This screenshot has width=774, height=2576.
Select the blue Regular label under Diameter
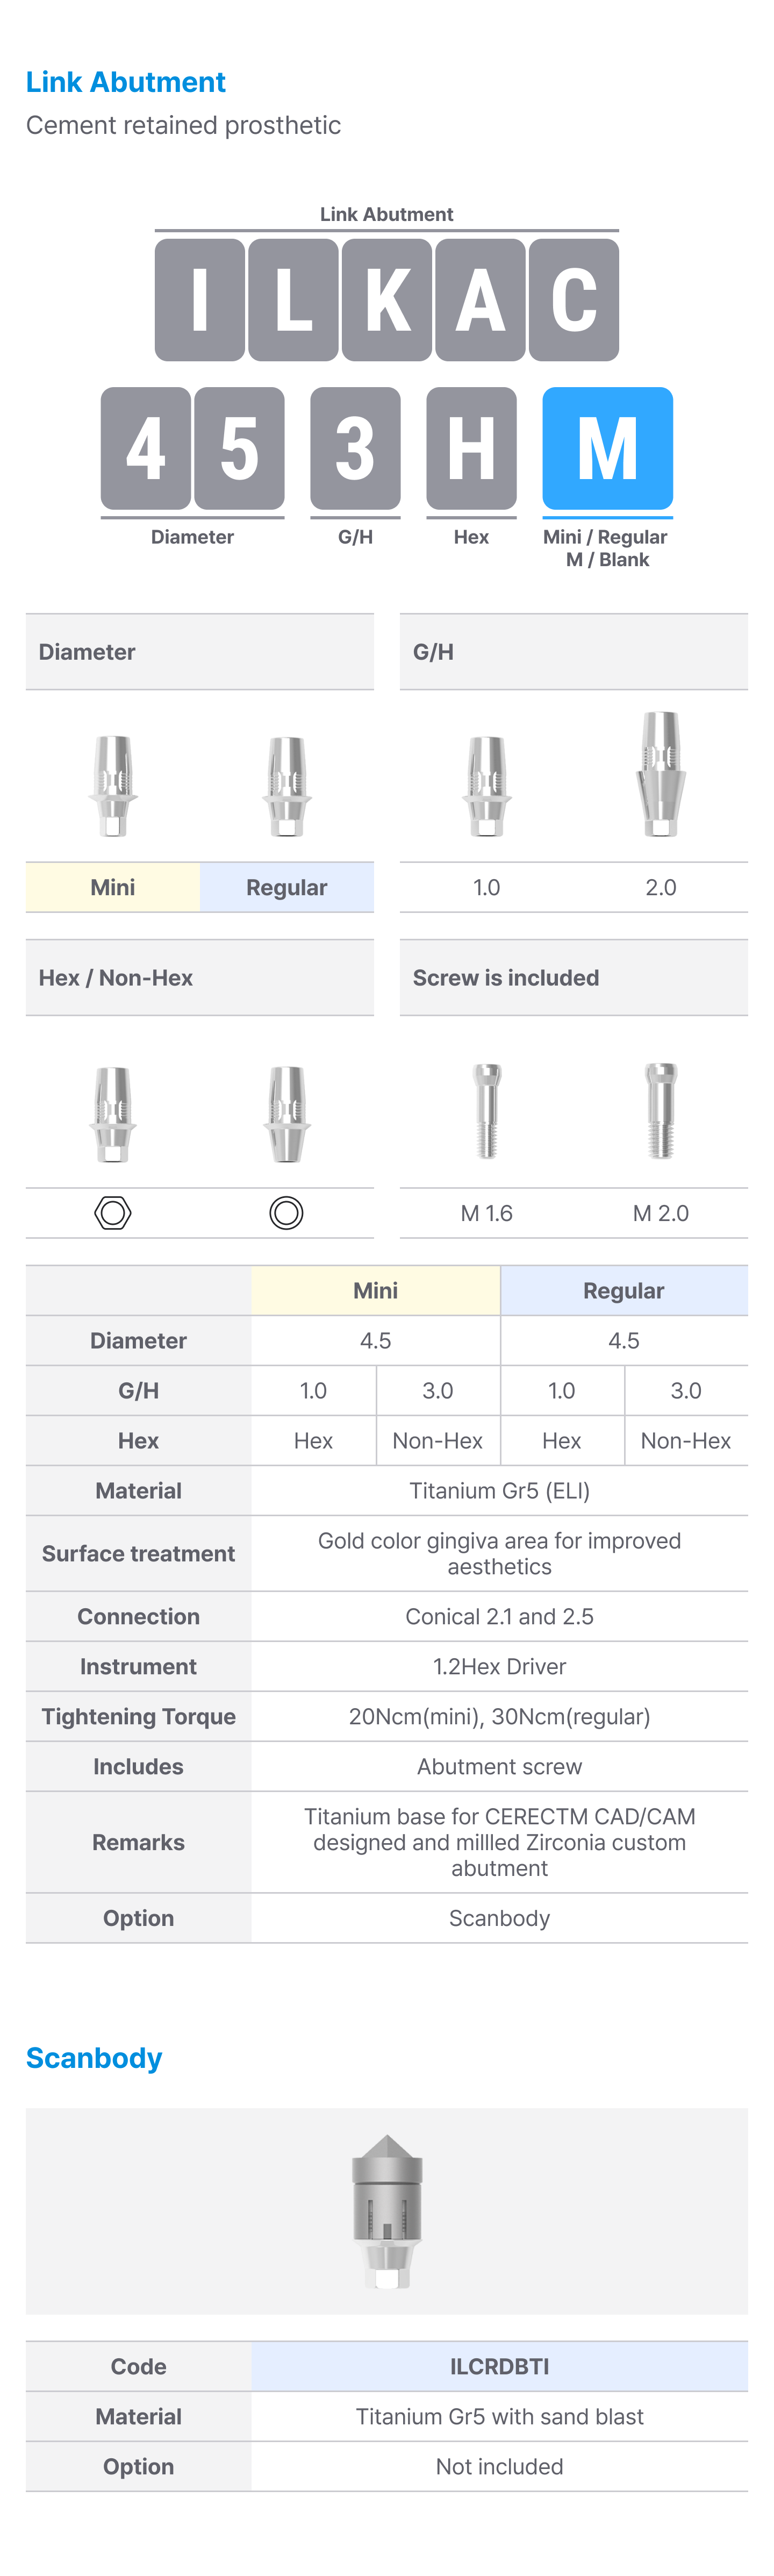tap(287, 887)
